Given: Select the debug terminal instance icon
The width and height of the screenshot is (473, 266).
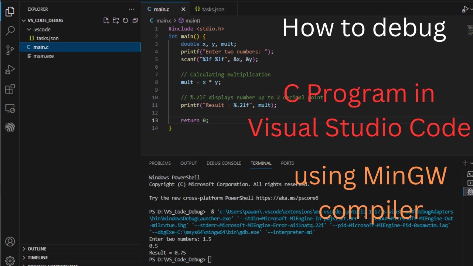Looking at the screenshot, I should click(x=470, y=191).
